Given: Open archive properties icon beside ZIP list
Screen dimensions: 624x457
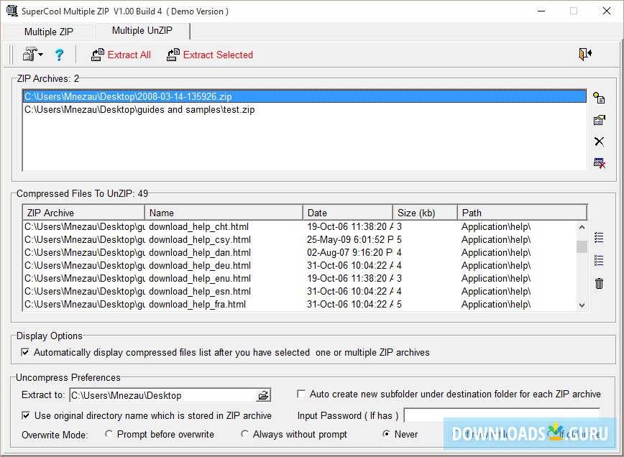Looking at the screenshot, I should pos(599,119).
